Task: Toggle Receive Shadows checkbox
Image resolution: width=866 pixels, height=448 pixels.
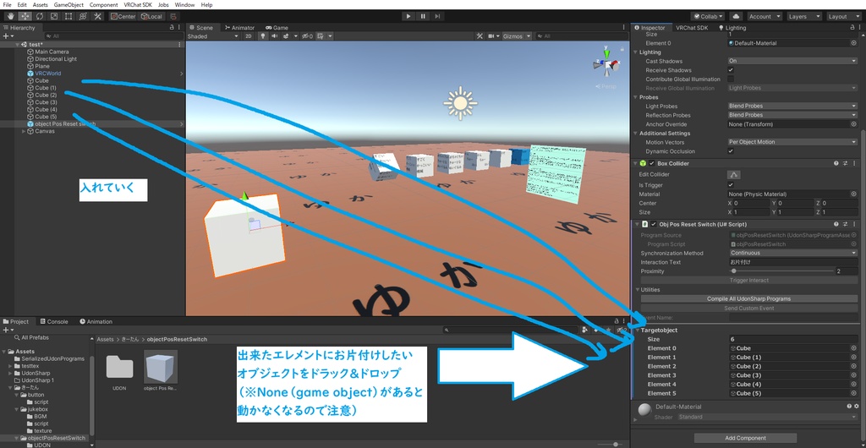Action: click(731, 70)
